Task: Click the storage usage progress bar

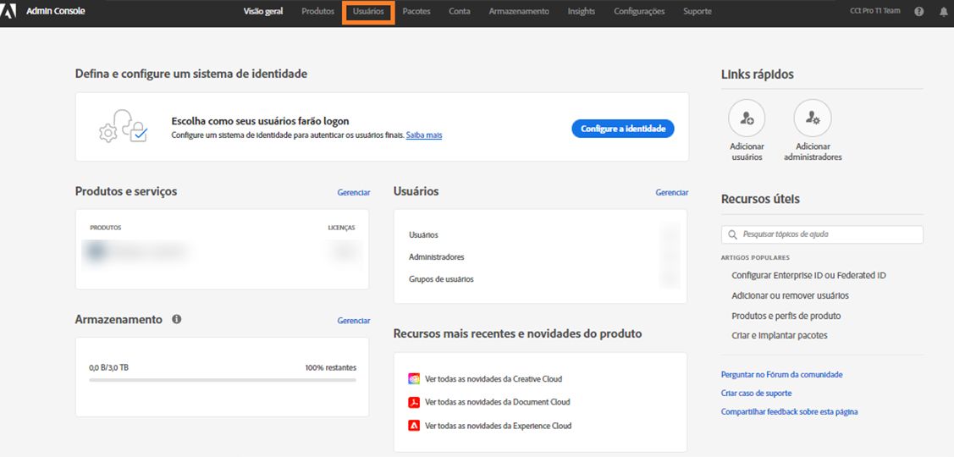Action: (x=223, y=380)
